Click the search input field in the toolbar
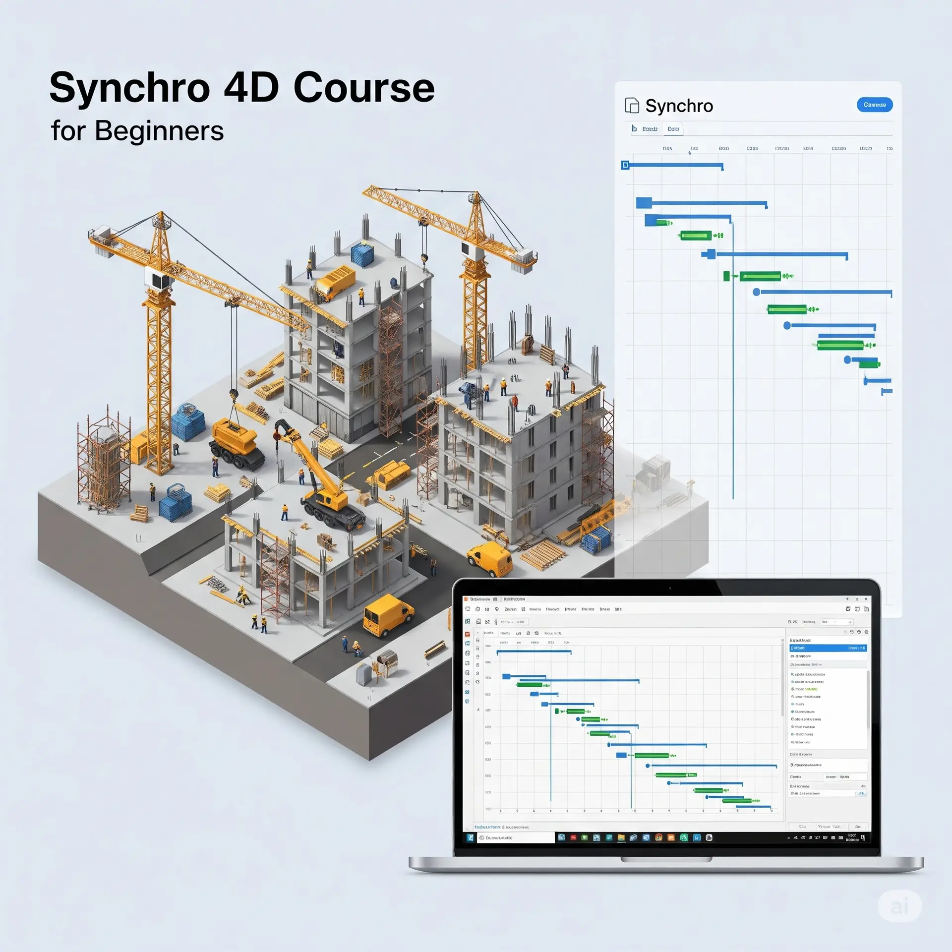The image size is (952, 952). point(515,622)
